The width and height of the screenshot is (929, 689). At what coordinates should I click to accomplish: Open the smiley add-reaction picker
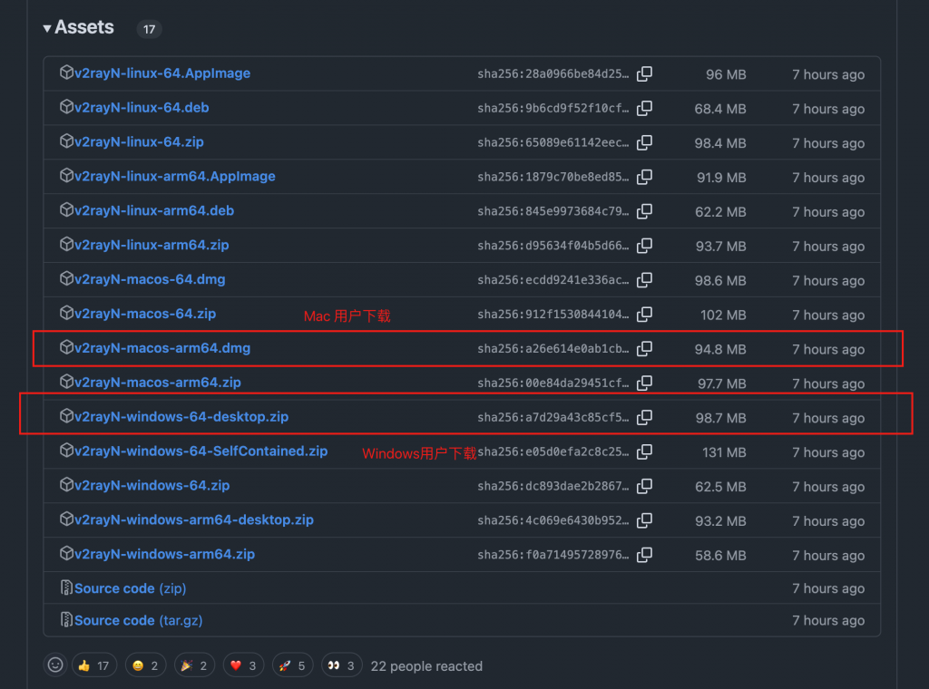[x=55, y=665]
